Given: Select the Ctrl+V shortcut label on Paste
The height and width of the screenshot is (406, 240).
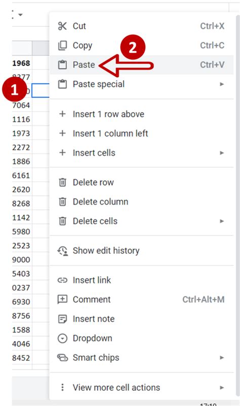Looking at the screenshot, I should pyautogui.click(x=212, y=65).
